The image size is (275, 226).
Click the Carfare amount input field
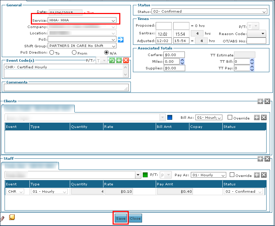click(174, 55)
